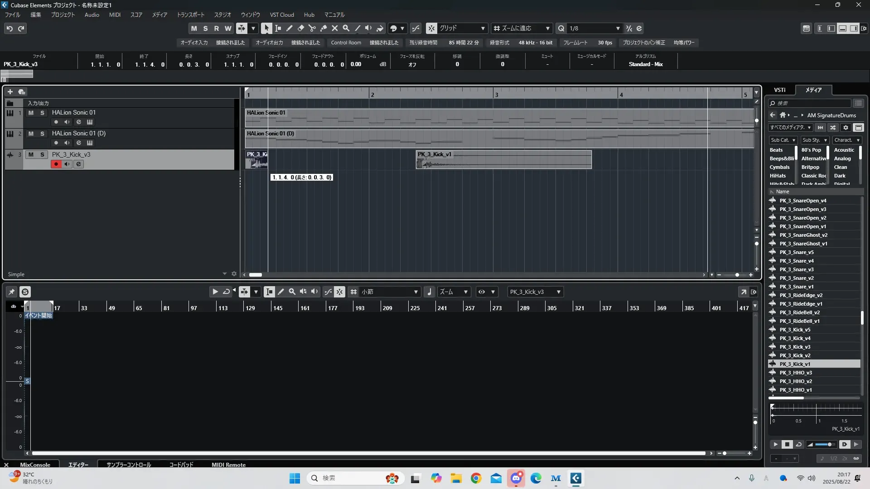
Task: Open the 1/8 quantize preset dropdown
Action: coord(618,29)
